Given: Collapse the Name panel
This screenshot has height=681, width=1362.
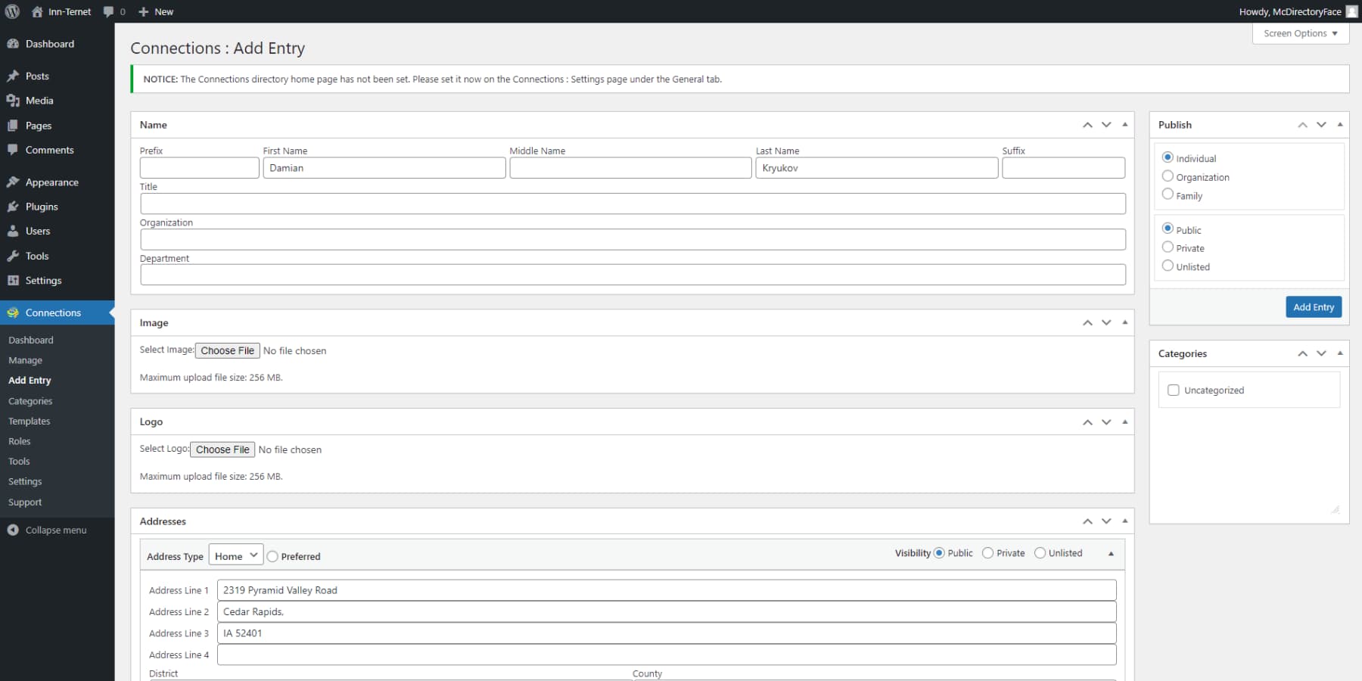Looking at the screenshot, I should click(1124, 125).
